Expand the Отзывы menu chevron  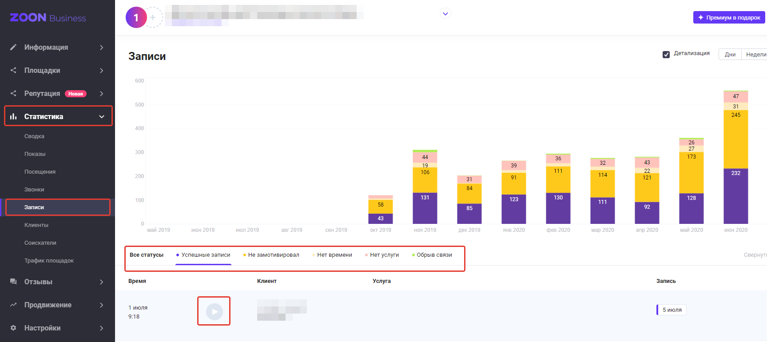(102, 282)
